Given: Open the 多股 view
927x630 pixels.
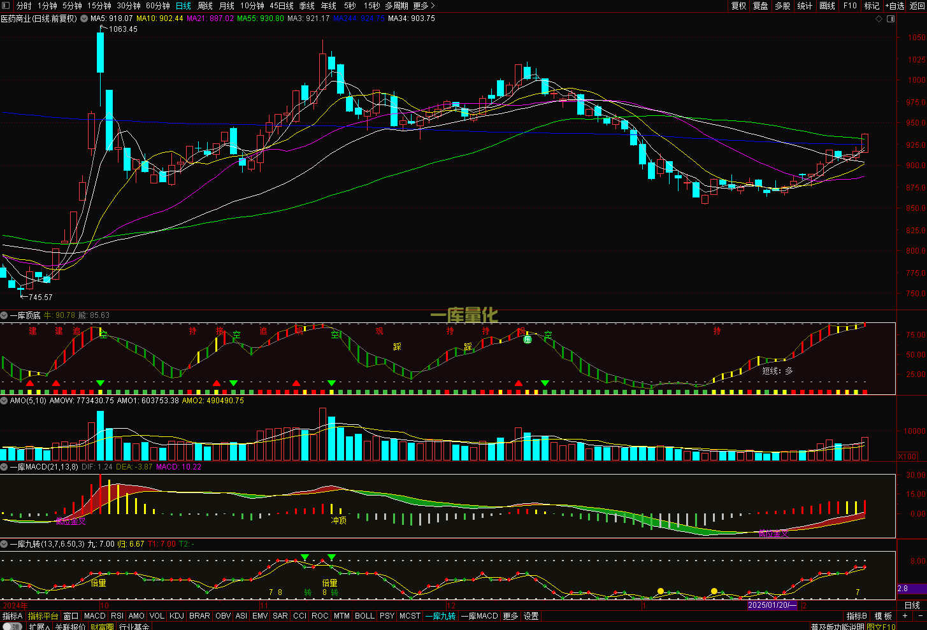Looking at the screenshot, I should click(783, 6).
